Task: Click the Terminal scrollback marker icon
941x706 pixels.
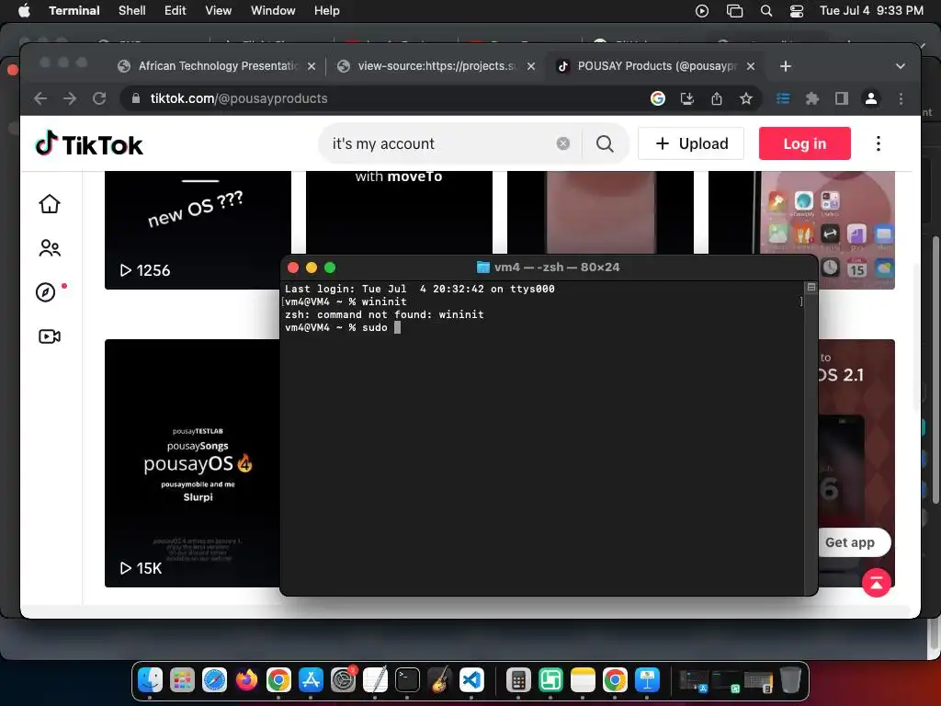Action: coord(811,288)
